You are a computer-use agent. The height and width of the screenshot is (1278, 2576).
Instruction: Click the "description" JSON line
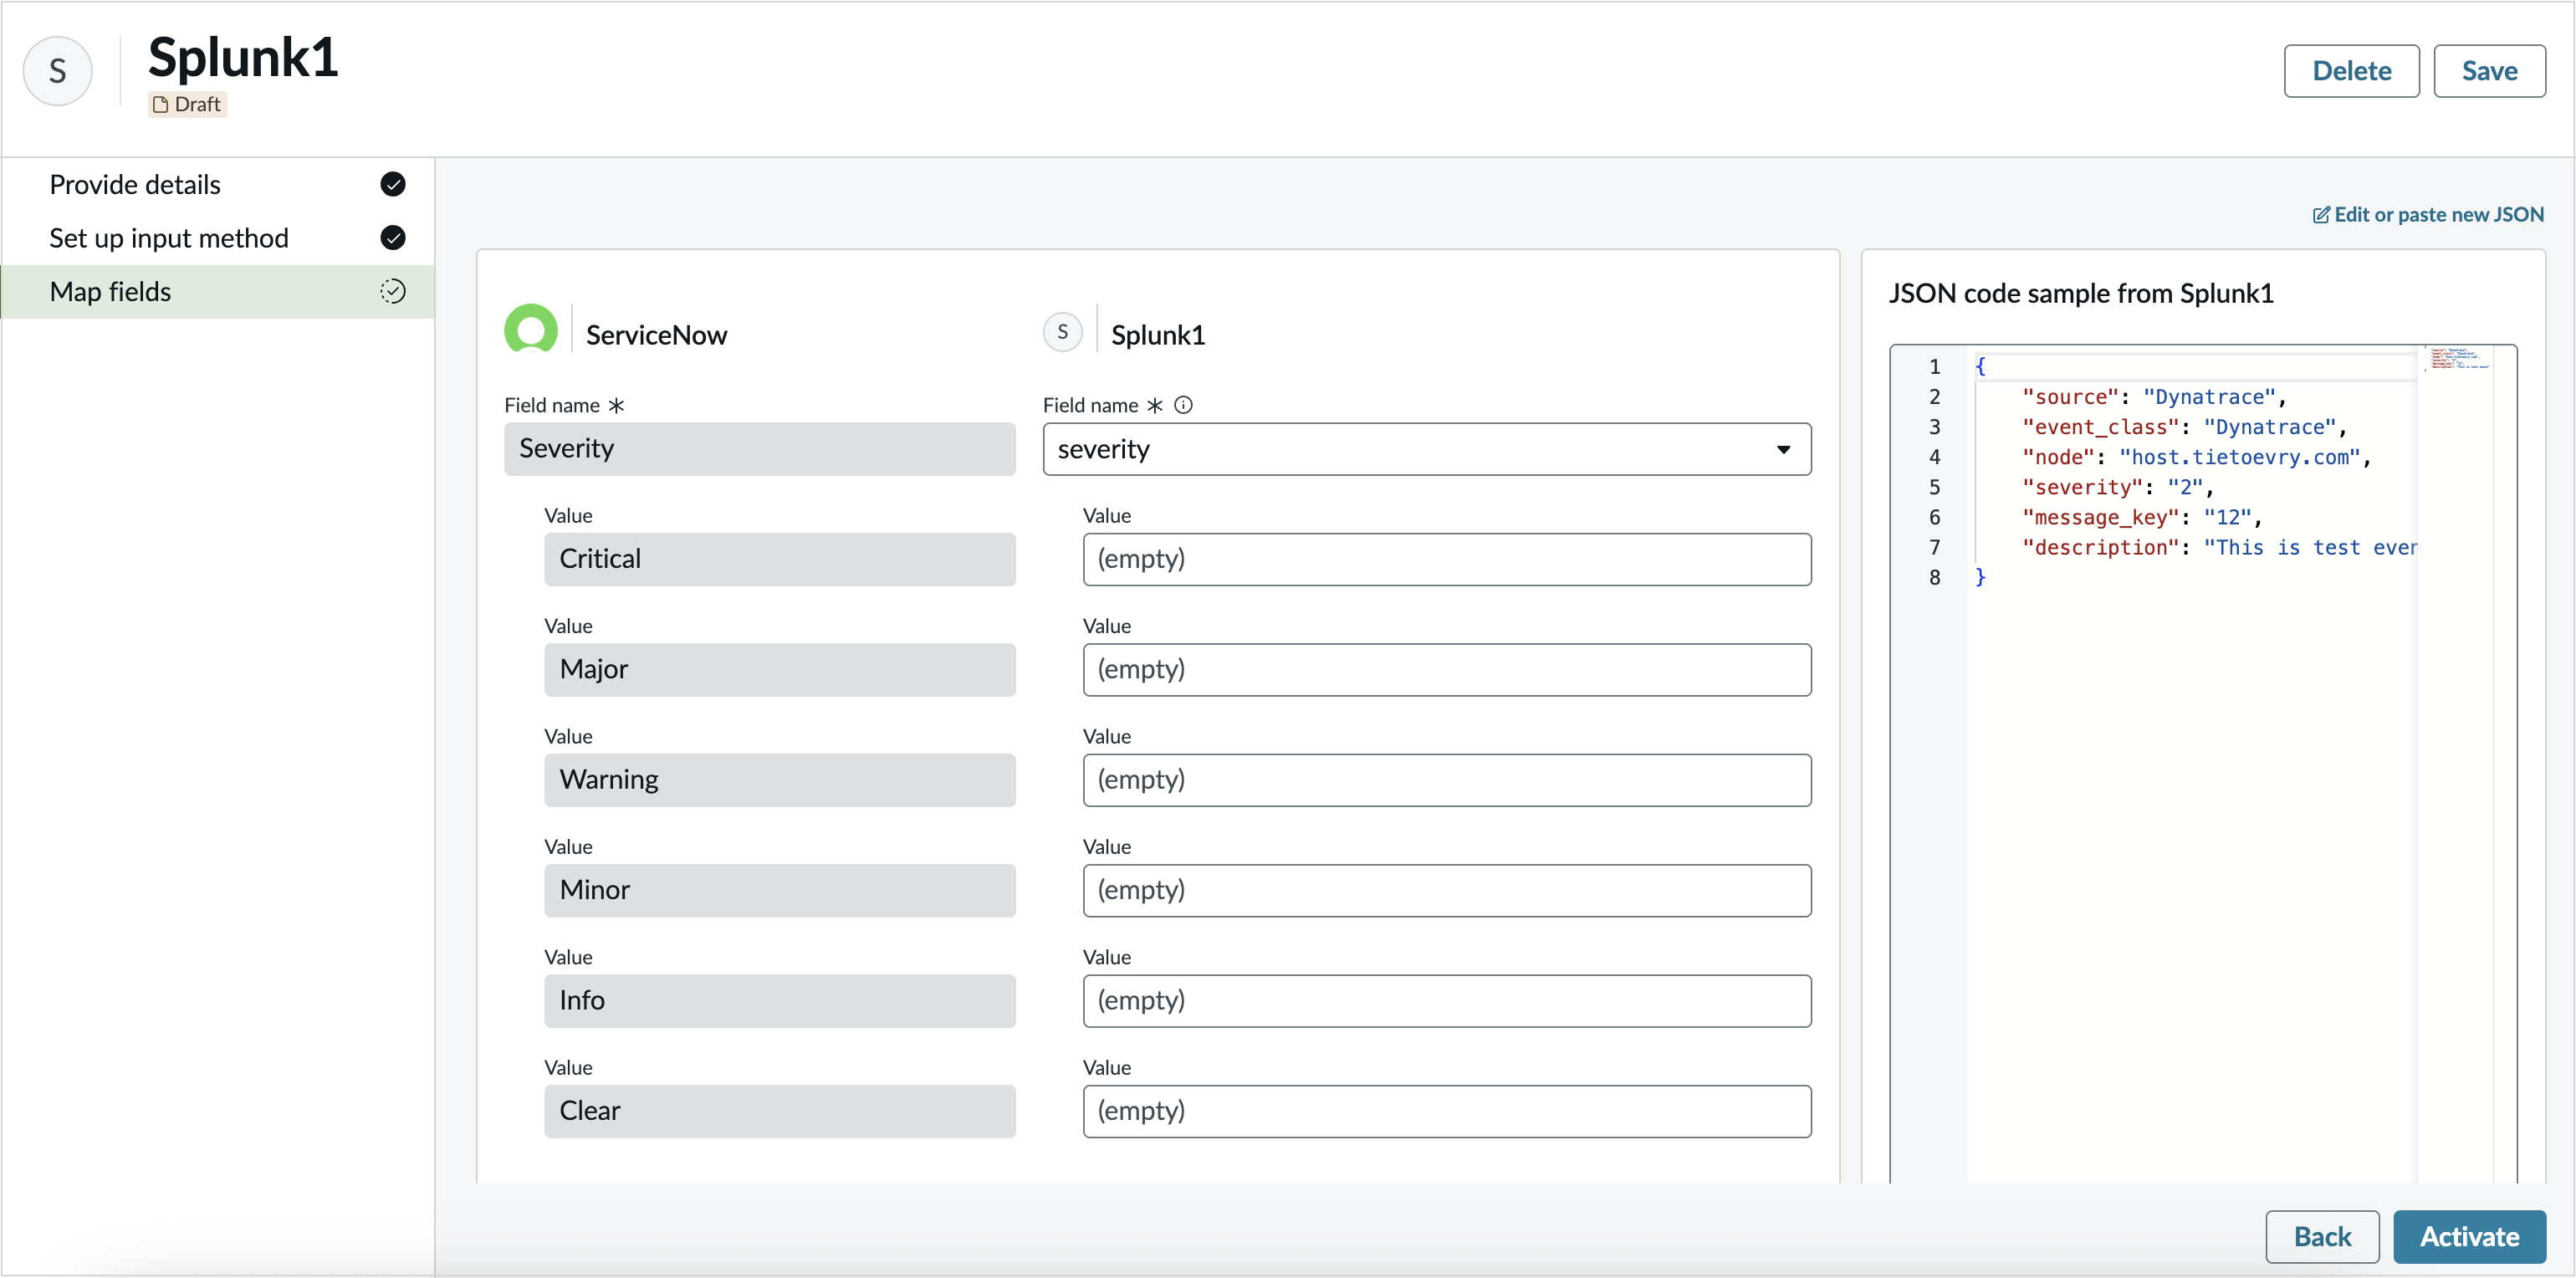click(2219, 547)
